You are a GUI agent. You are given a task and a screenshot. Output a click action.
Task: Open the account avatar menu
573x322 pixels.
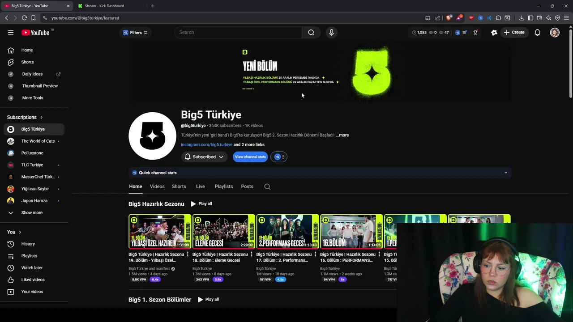(x=555, y=32)
